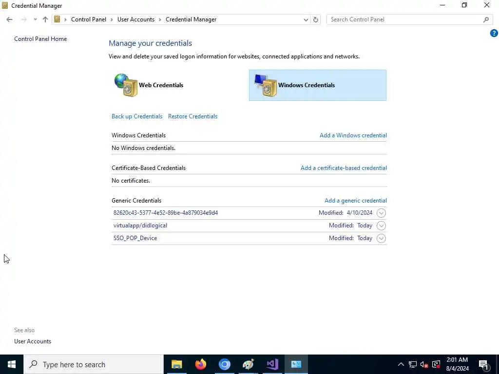Open Visual Studio from taskbar
The image size is (499, 374).
pos(272,364)
